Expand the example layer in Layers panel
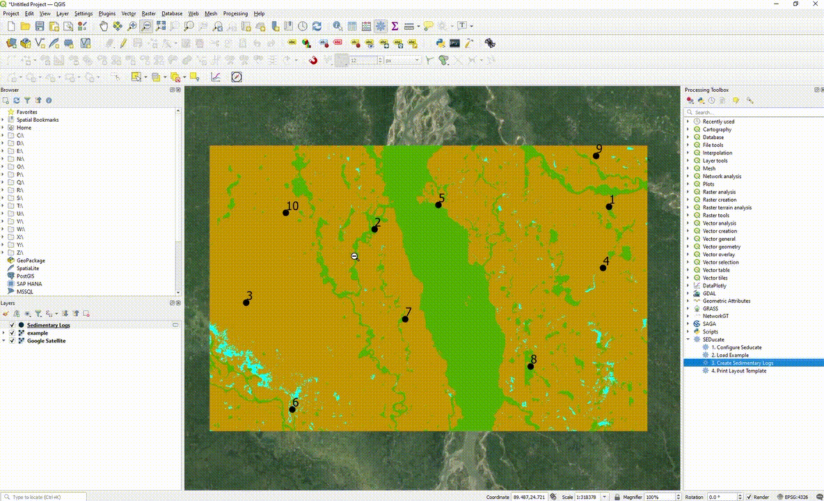Image resolution: width=824 pixels, height=501 pixels. [x=3, y=333]
